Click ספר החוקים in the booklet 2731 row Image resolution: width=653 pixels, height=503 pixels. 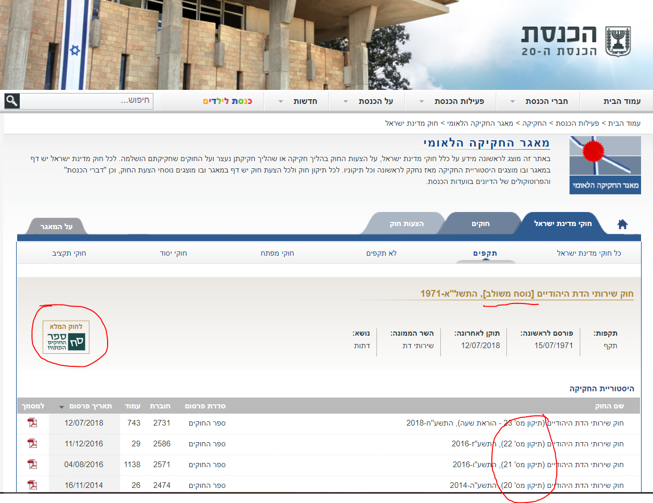click(207, 423)
